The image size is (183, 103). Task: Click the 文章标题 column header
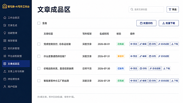(48, 34)
